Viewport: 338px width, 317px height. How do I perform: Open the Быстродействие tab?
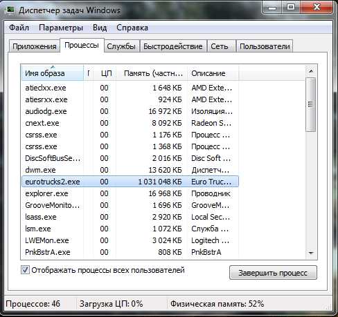173,46
